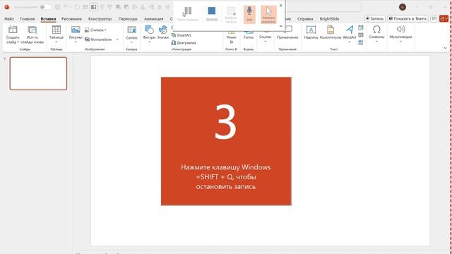Insert date and time icon in Текст group
Viewport: 452px width, 254px height.
click(x=361, y=28)
